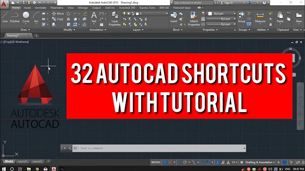Toggle polar tracking in status bar
Screen dimensions: 305x171
185,162
